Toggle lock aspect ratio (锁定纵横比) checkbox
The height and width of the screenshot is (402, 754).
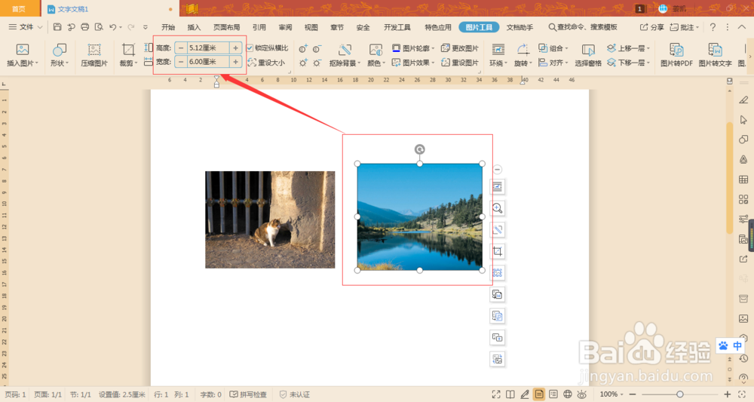[250, 48]
